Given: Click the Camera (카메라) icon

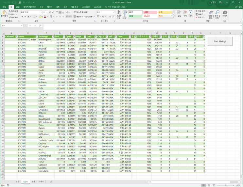Looking at the screenshot, I should 225,12.
